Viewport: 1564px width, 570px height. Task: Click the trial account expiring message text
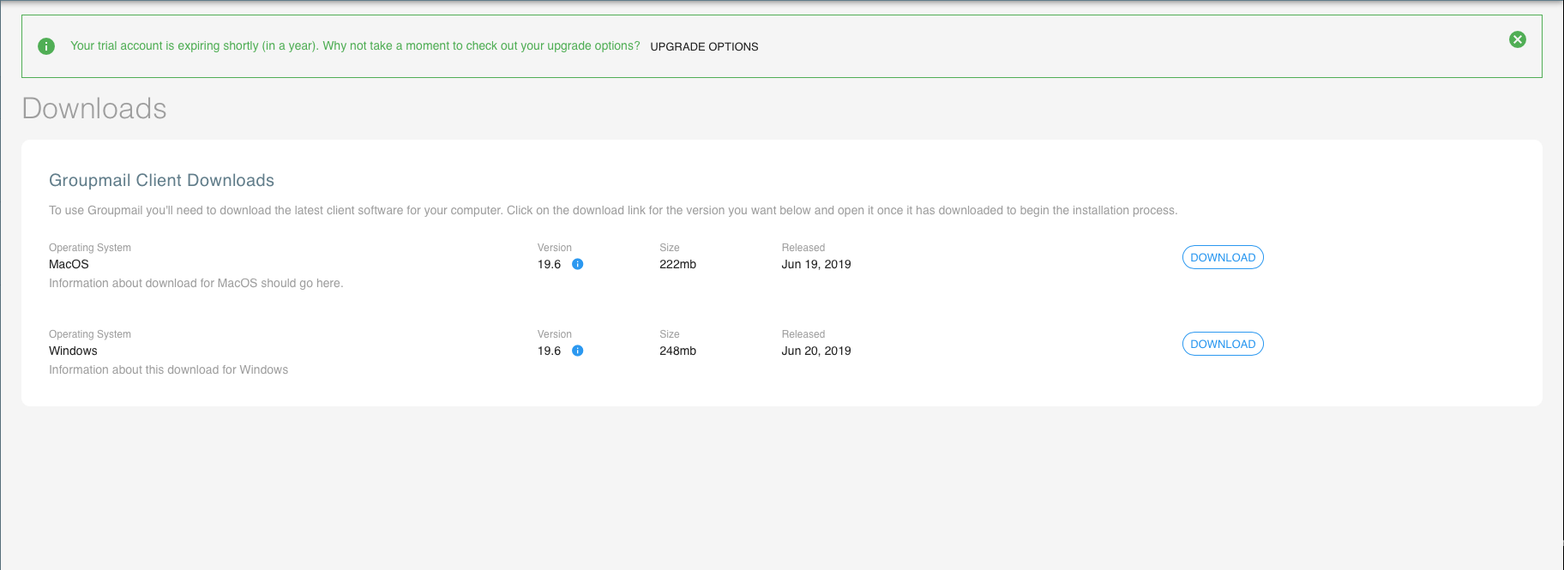point(355,45)
